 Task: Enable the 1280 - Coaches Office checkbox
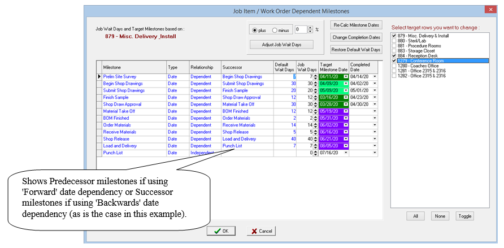pyautogui.click(x=394, y=66)
